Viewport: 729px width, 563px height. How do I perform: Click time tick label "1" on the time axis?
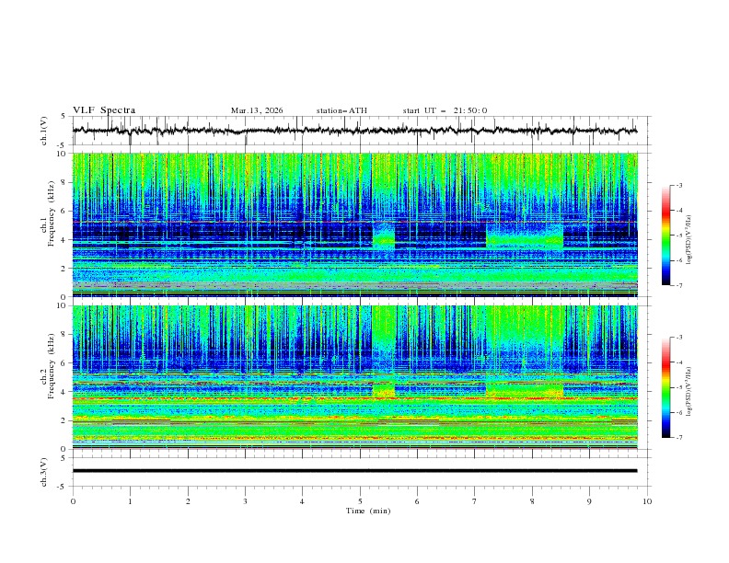coord(130,501)
